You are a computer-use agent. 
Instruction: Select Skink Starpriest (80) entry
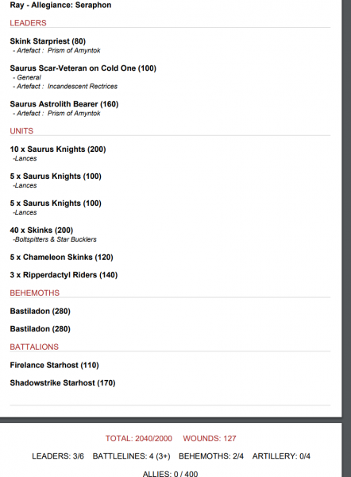tap(48, 41)
